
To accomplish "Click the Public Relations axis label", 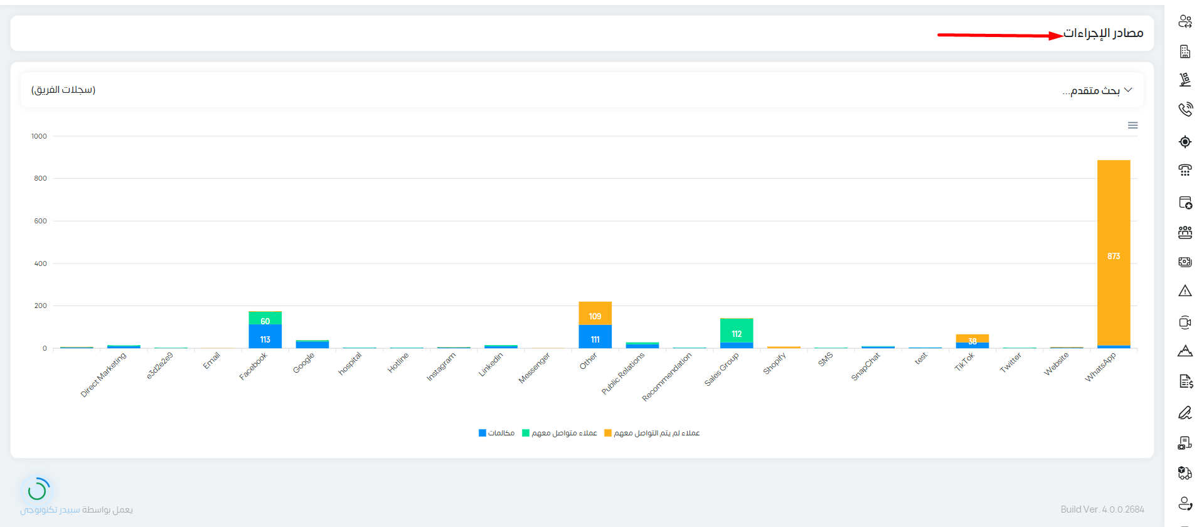I will tap(622, 373).
